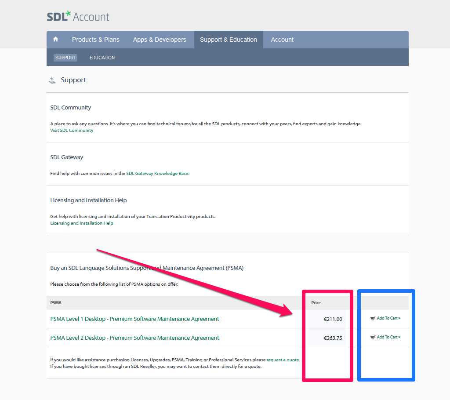The height and width of the screenshot is (400, 450).
Task: Click the Price column header
Action: click(x=316, y=303)
